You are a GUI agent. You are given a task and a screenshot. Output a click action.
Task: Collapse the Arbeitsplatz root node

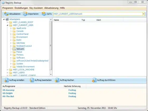click(x=4, y=19)
